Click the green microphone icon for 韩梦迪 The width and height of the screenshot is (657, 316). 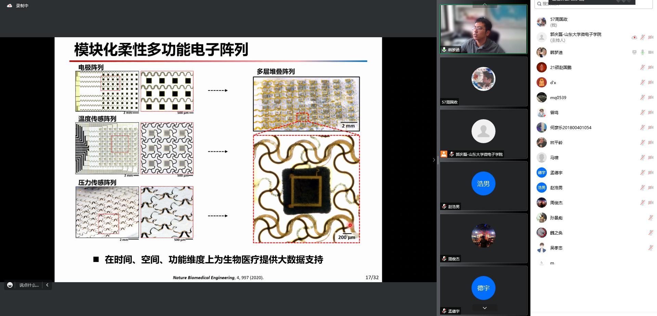point(643,52)
